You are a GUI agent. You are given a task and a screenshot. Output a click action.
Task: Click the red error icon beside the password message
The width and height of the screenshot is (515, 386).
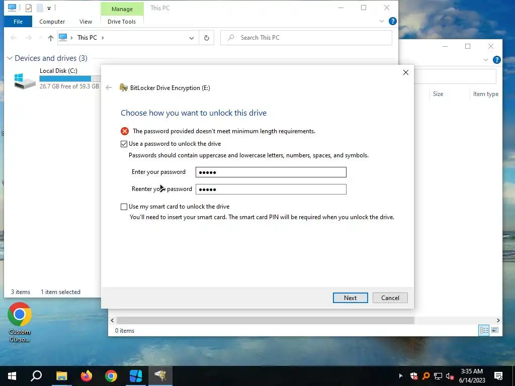(x=125, y=131)
